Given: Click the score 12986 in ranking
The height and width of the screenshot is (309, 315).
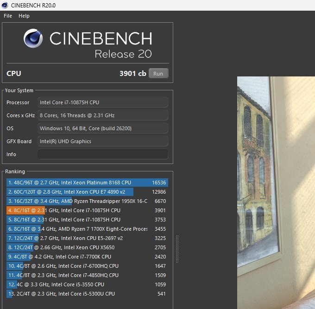Looking at the screenshot, I should click(159, 192).
